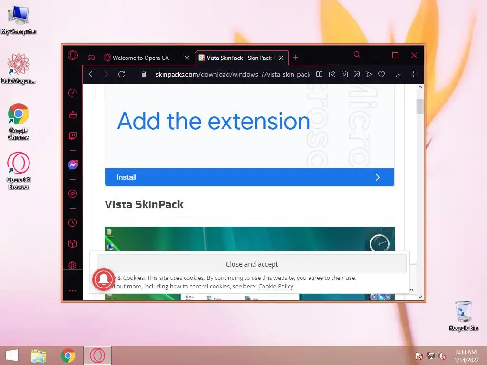Open History clock icon in sidebar
Screen dimensions: 487x365
(x=73, y=222)
